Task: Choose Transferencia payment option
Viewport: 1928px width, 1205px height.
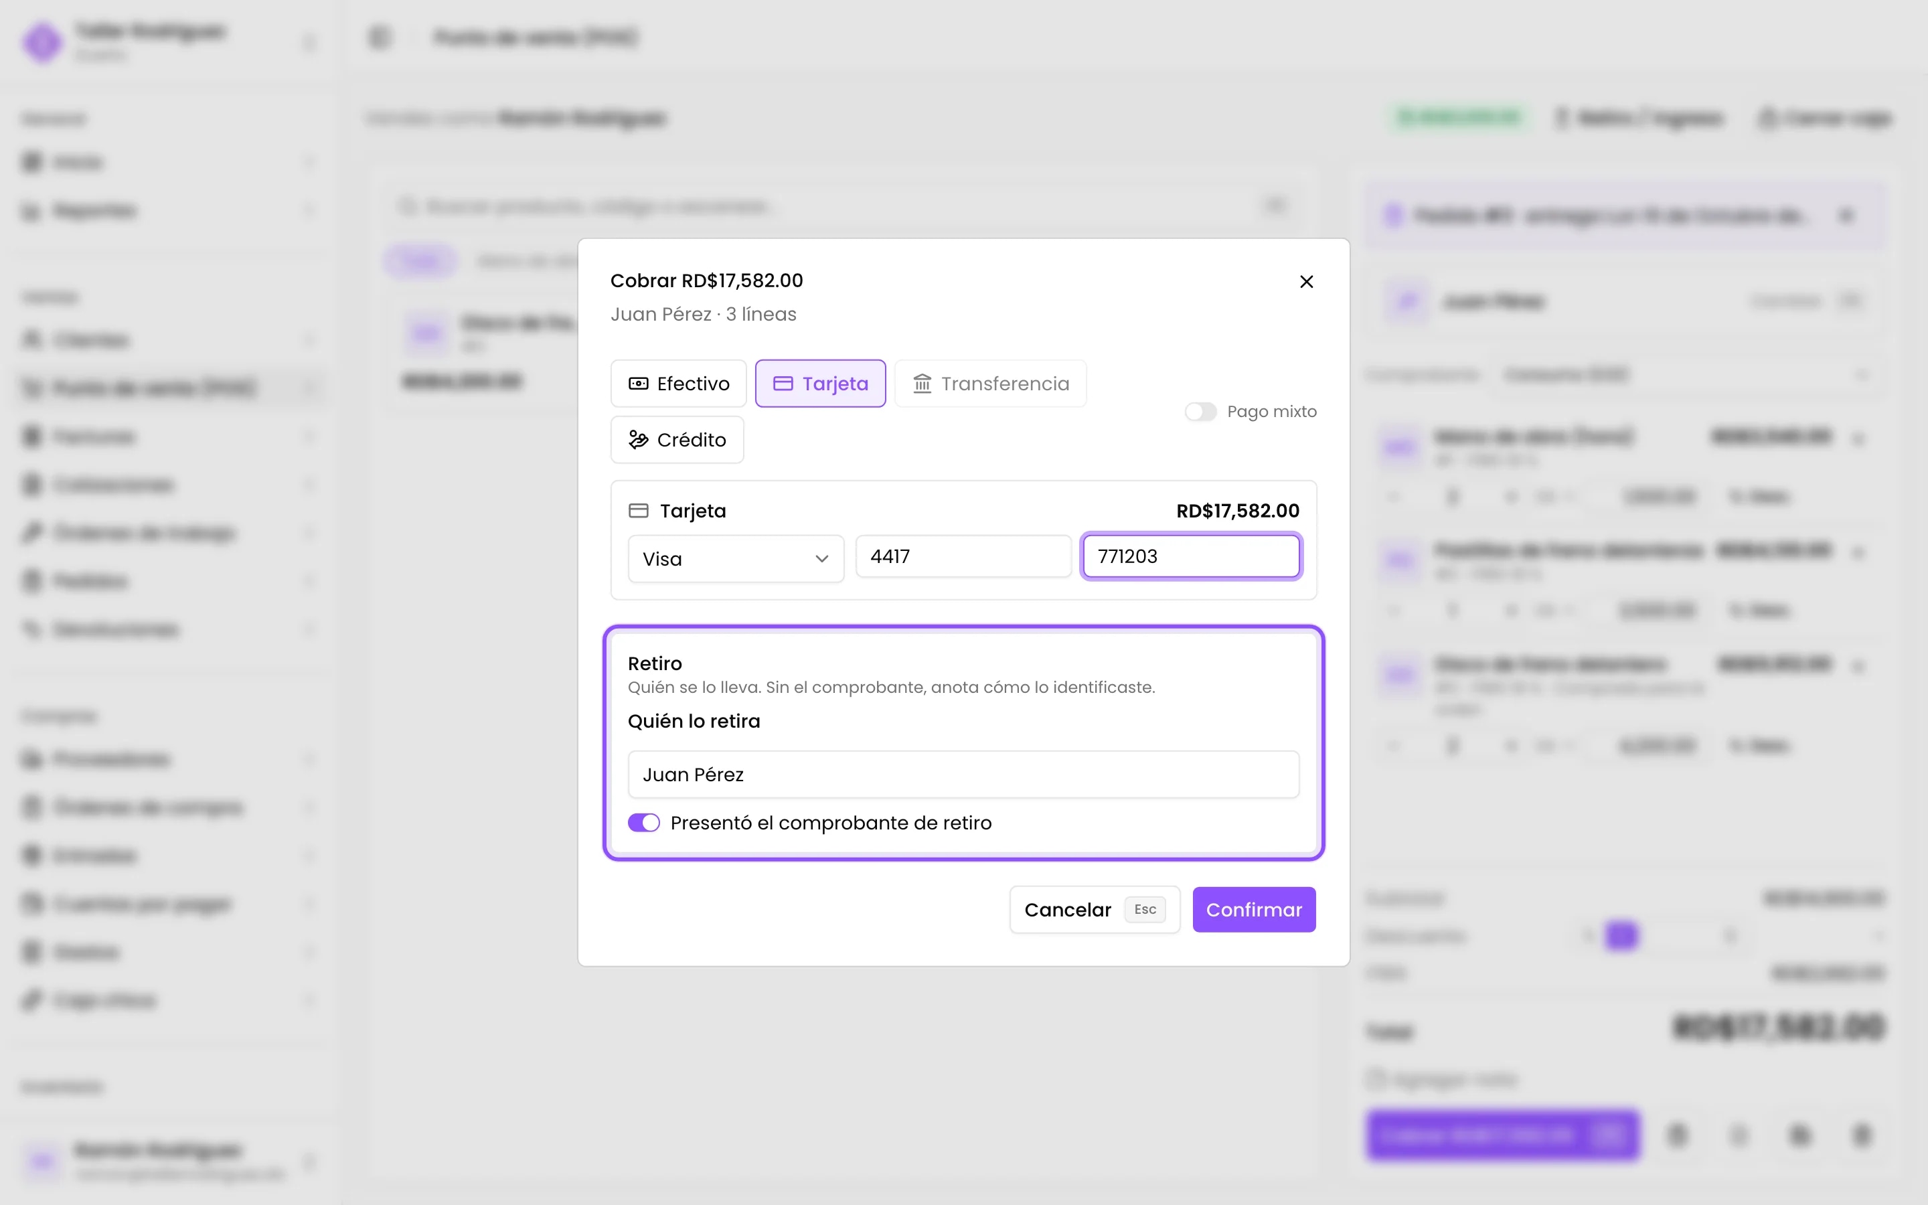Action: 990,384
